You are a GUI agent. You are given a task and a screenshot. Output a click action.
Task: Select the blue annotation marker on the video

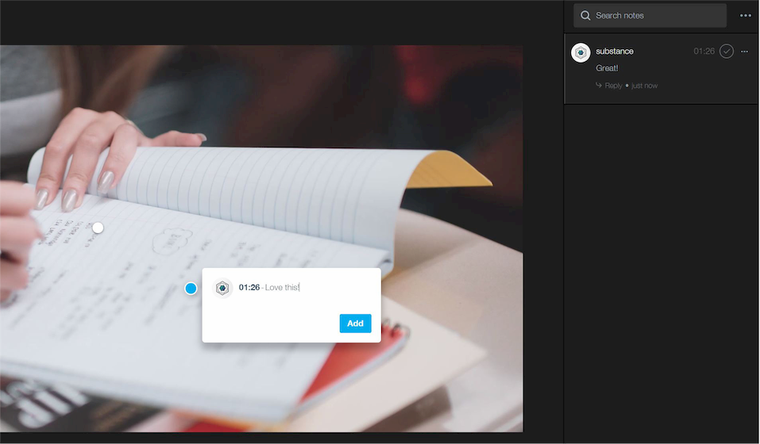pyautogui.click(x=191, y=289)
